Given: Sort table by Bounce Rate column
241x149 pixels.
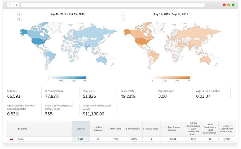Looking at the screenshot, I should tap(133, 129).
